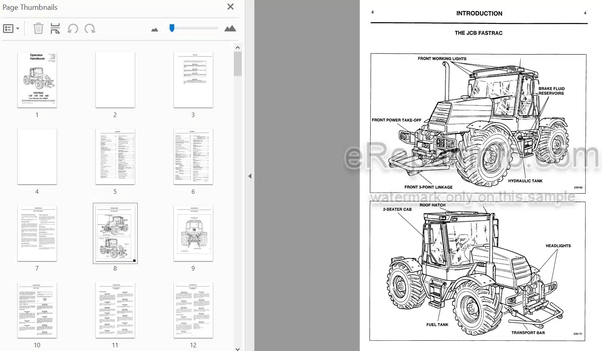Viewport: 602px width, 351px height.
Task: Click 'HEADLIGHTS' label
Action: [558, 246]
